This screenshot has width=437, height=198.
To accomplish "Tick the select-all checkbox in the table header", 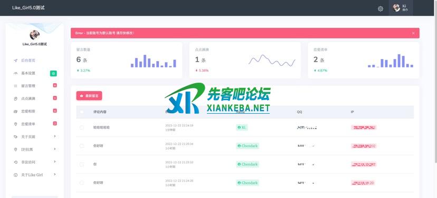I will tap(82, 112).
